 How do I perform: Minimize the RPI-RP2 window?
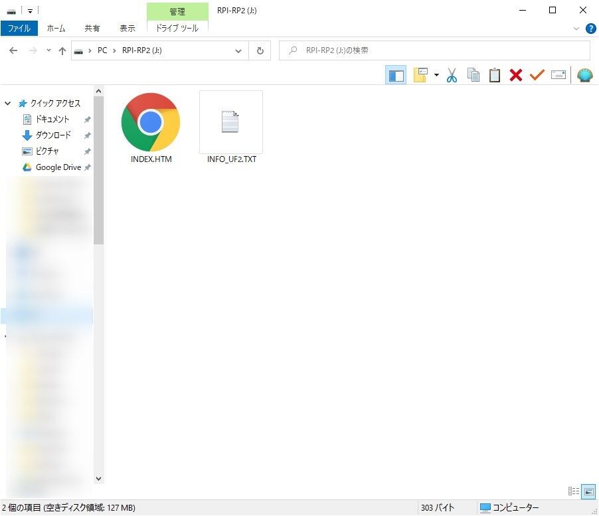523,11
